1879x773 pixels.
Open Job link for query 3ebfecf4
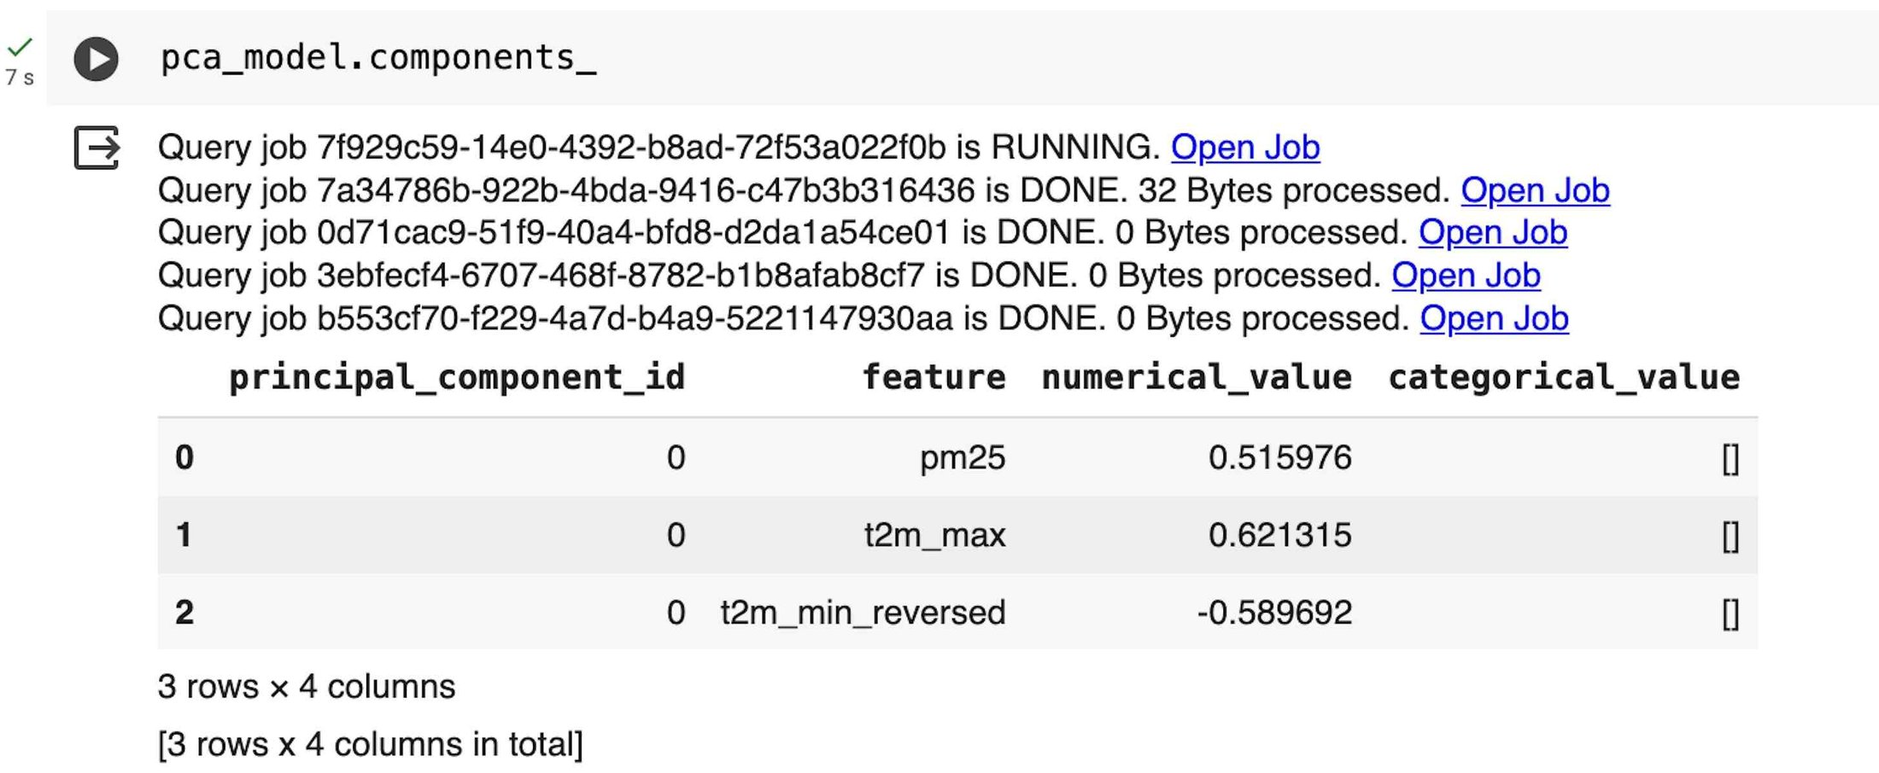click(x=1466, y=276)
